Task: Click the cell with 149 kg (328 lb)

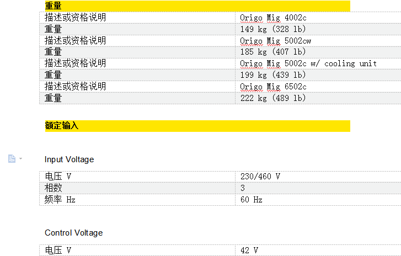Action: [x=272, y=29]
